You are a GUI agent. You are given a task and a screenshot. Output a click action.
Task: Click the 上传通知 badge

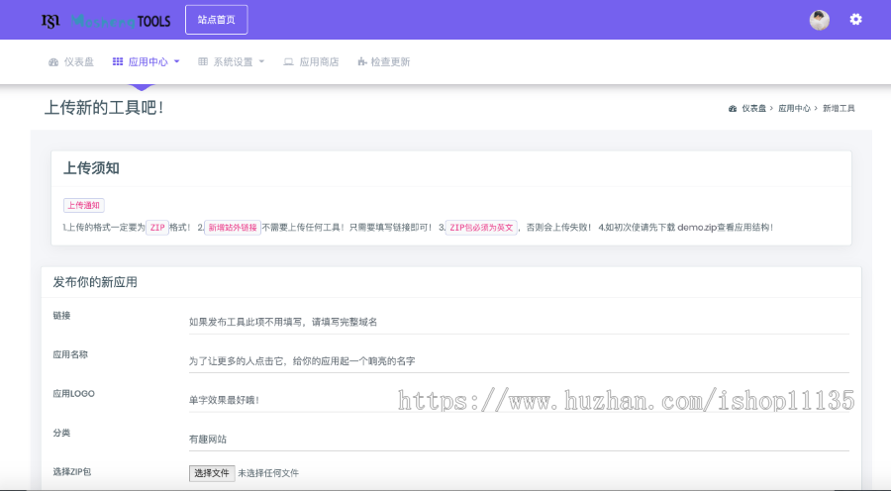pos(83,205)
